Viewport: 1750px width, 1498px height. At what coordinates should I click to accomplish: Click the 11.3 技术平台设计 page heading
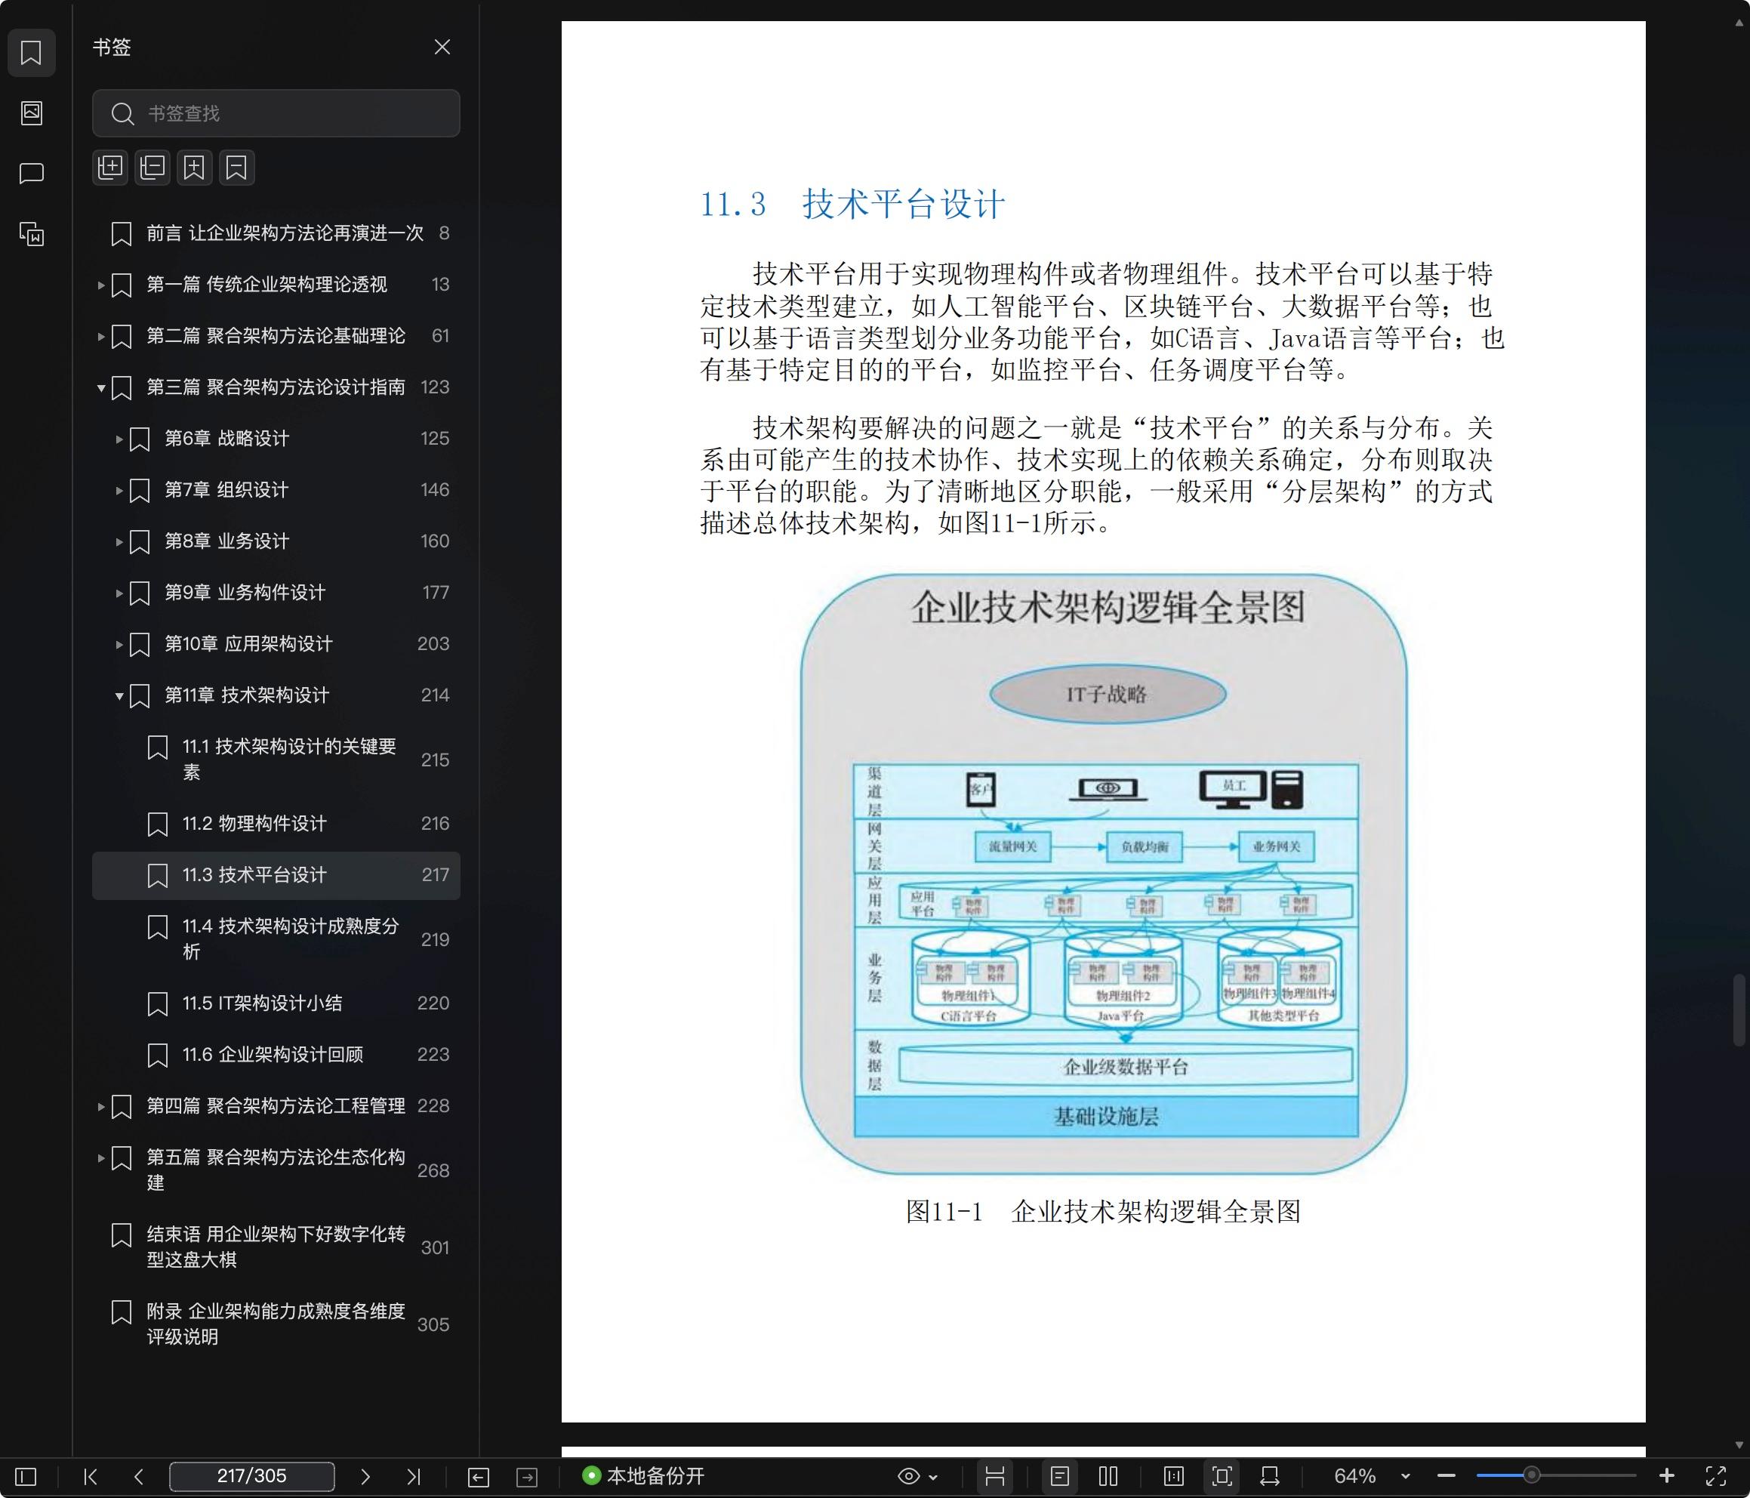tap(852, 205)
